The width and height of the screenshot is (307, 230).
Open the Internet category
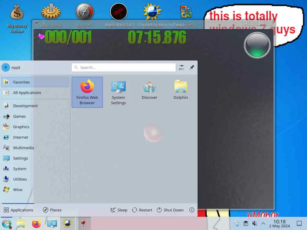(35, 137)
